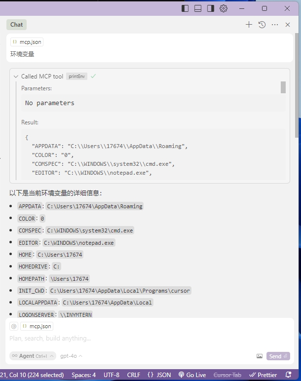Toggle the bottom panel layout icon

point(198,8)
